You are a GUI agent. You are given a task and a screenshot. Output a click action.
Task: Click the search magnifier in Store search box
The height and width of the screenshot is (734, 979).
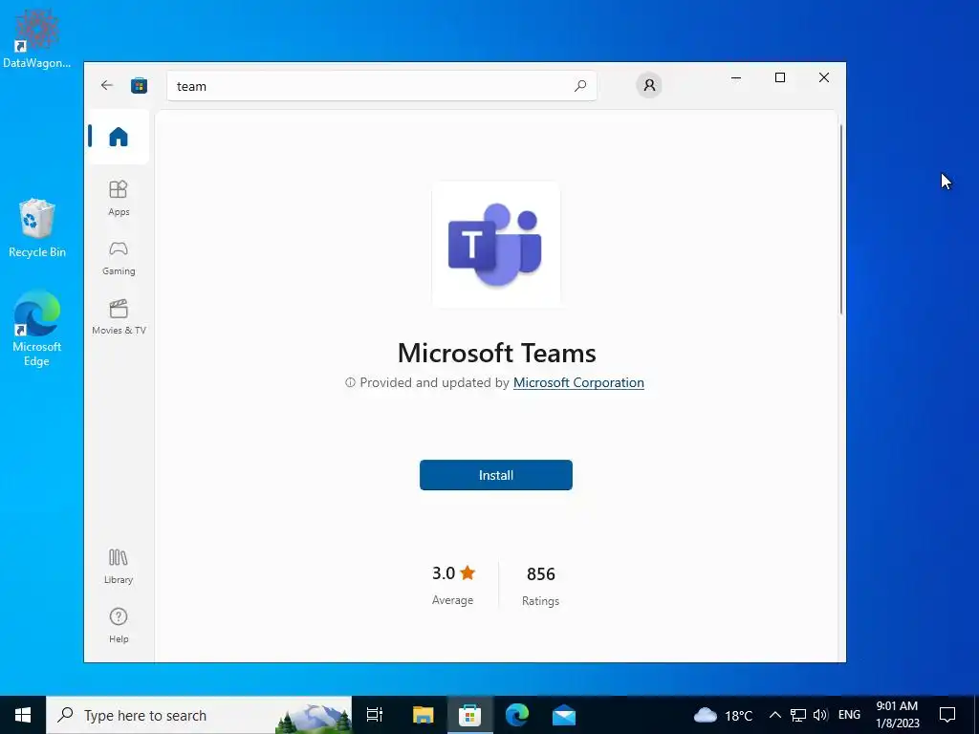tap(580, 85)
